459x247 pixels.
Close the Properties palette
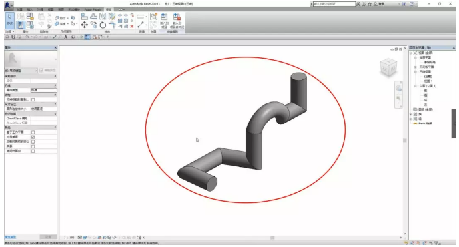pos(55,47)
